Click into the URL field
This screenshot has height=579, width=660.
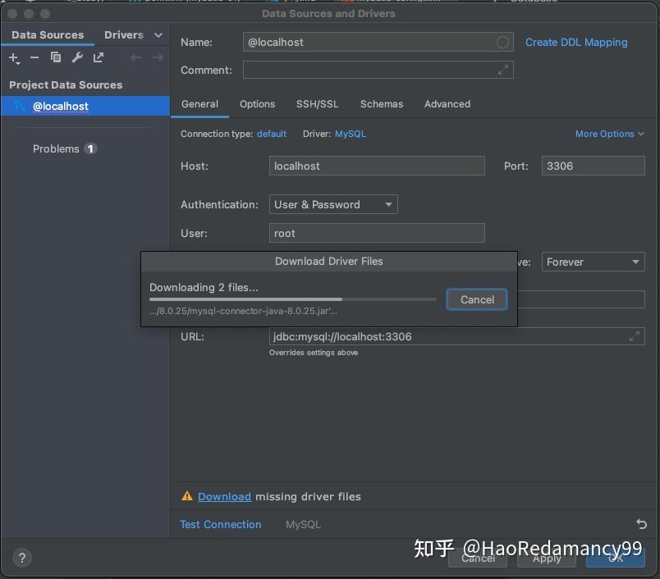(456, 336)
